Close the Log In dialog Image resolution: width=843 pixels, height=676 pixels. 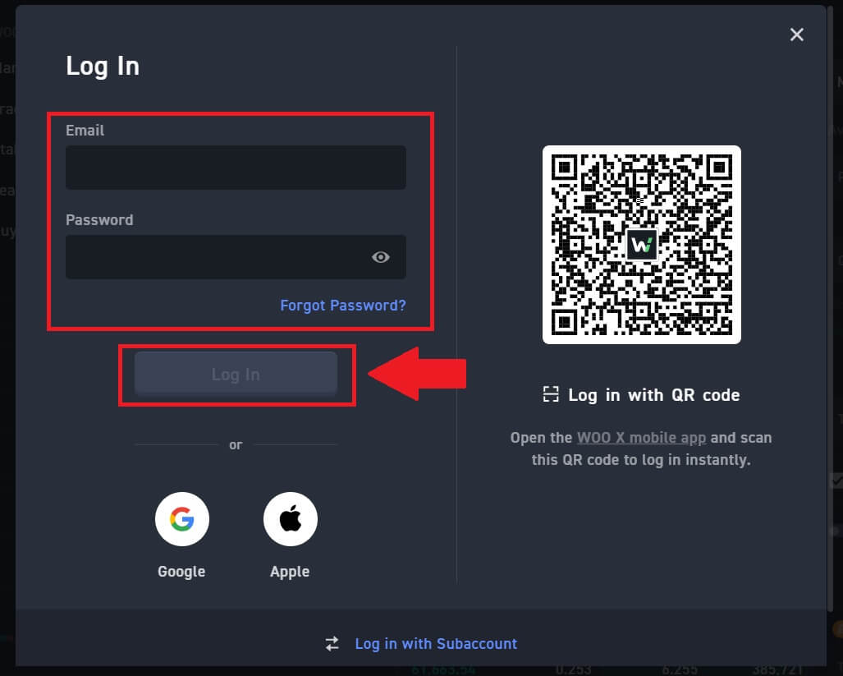pyautogui.click(x=796, y=34)
